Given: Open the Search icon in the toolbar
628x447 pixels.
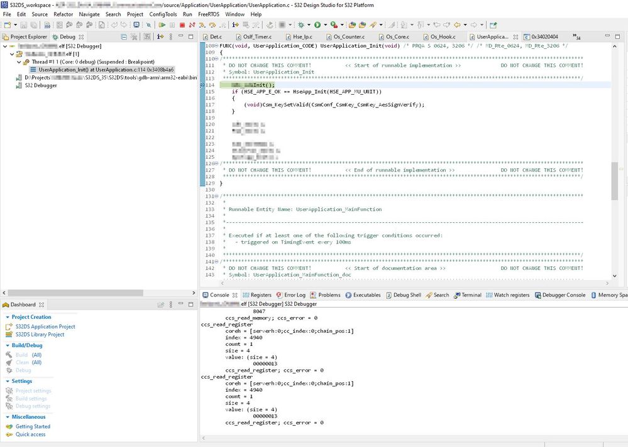Looking at the screenshot, I should click(x=148, y=24).
